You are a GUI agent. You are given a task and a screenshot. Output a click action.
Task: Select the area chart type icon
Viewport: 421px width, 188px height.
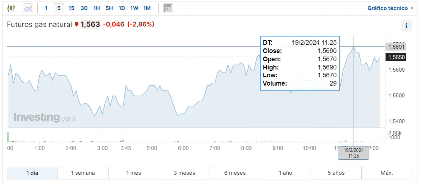[28, 8]
